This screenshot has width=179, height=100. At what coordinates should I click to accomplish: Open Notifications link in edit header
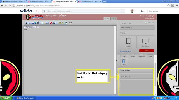(x=149, y=19)
